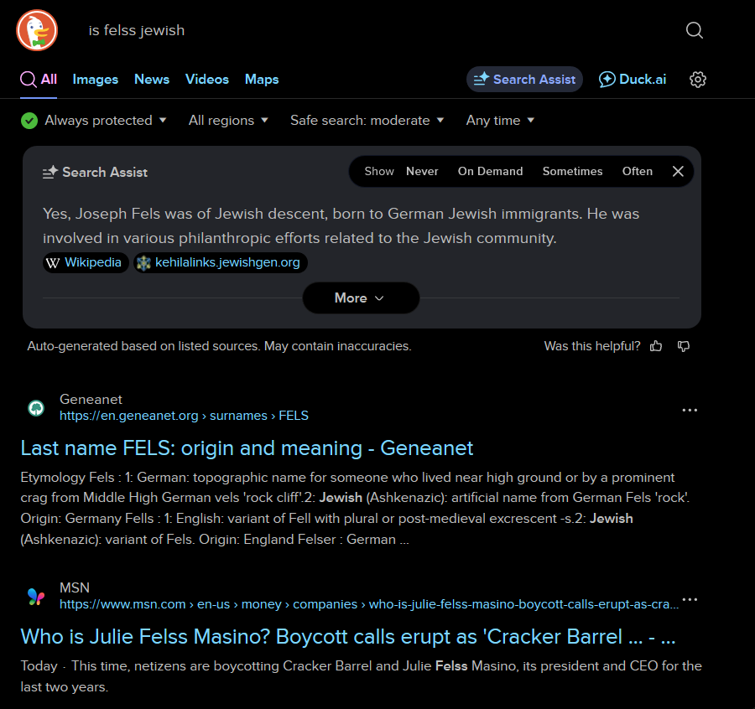Open Duck.ai chat

click(x=633, y=80)
